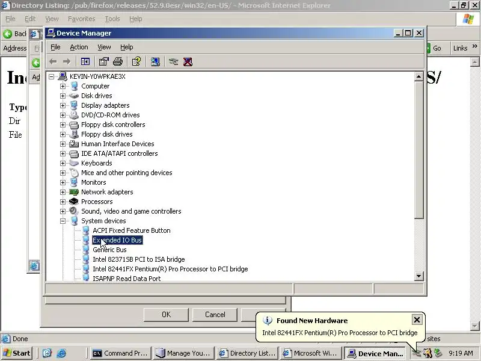
Task: Click the vertical scrollbar thumb in device tree
Action: coord(418,150)
